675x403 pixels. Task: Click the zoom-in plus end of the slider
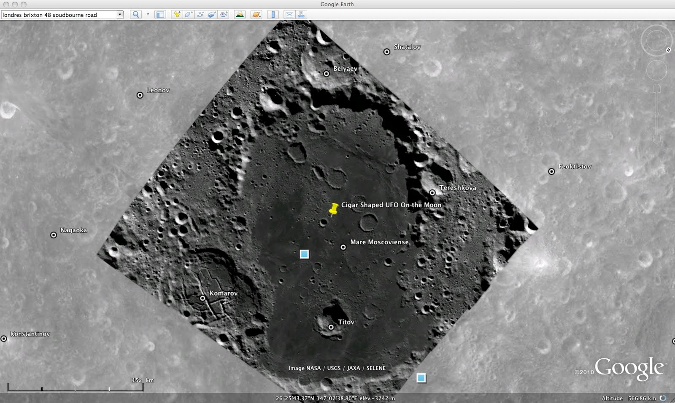(x=656, y=88)
